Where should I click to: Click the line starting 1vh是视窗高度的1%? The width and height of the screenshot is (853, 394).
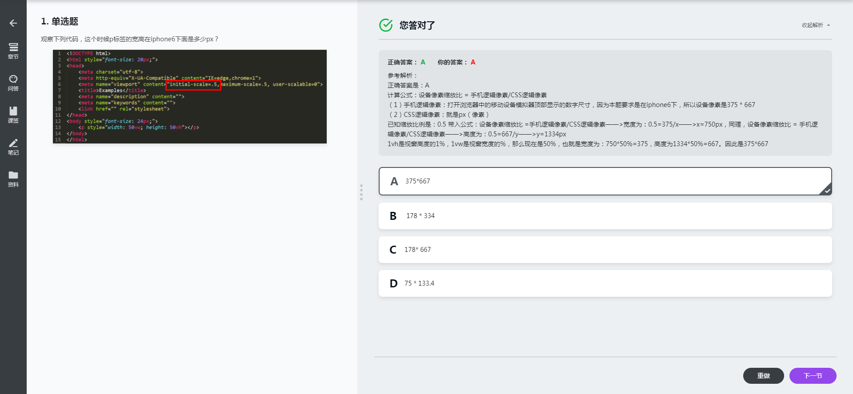pyautogui.click(x=578, y=144)
